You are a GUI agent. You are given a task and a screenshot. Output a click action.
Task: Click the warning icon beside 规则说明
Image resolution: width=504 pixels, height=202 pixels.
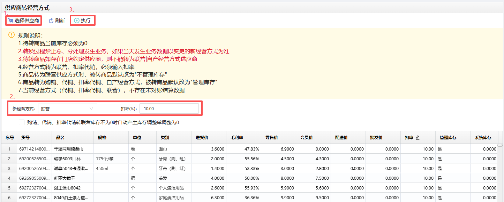12,35
